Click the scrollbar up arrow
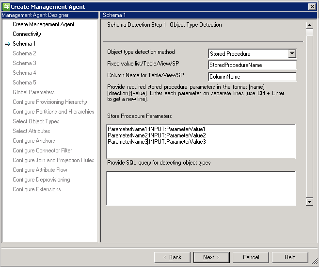The height and width of the screenshot is (267, 319). (309, 26)
